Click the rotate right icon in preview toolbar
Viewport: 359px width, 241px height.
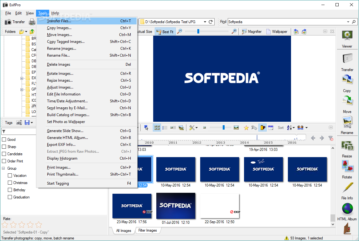(x=304, y=32)
